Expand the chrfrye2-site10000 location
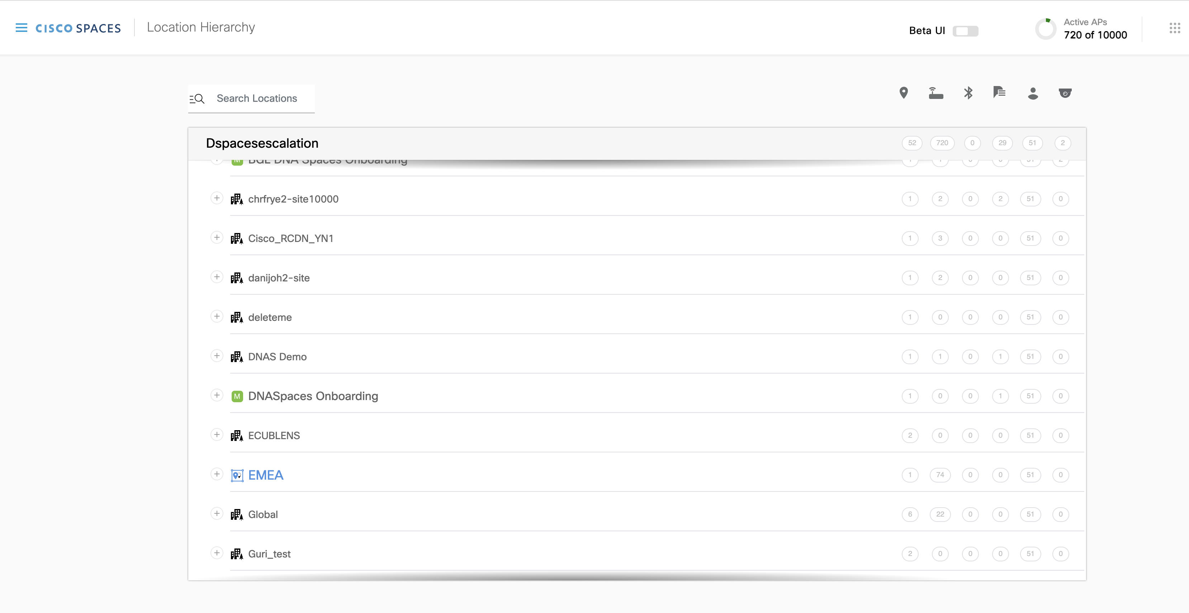 (217, 198)
